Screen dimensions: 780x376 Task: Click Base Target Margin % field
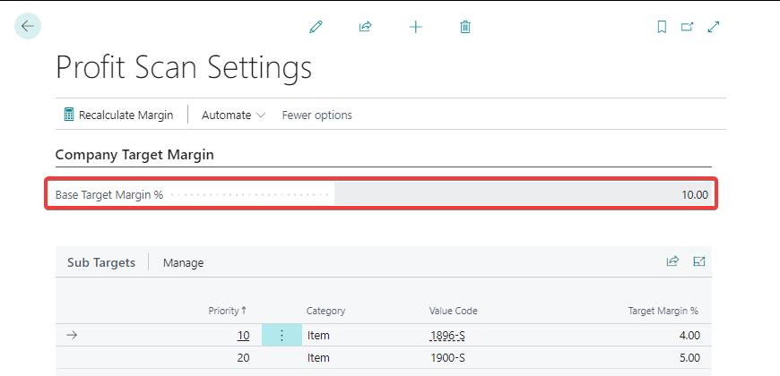[x=524, y=194]
